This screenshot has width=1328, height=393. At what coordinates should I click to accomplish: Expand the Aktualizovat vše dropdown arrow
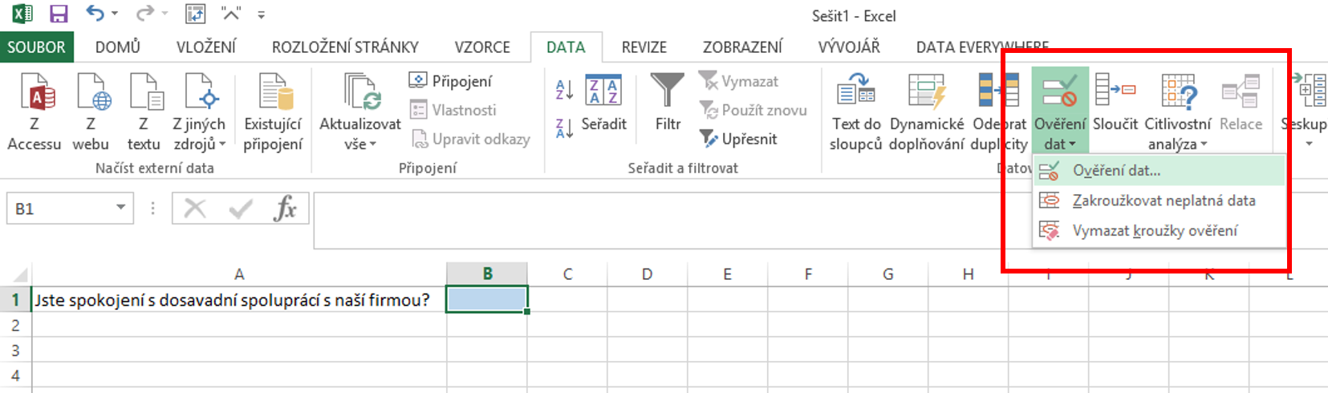tap(360, 144)
